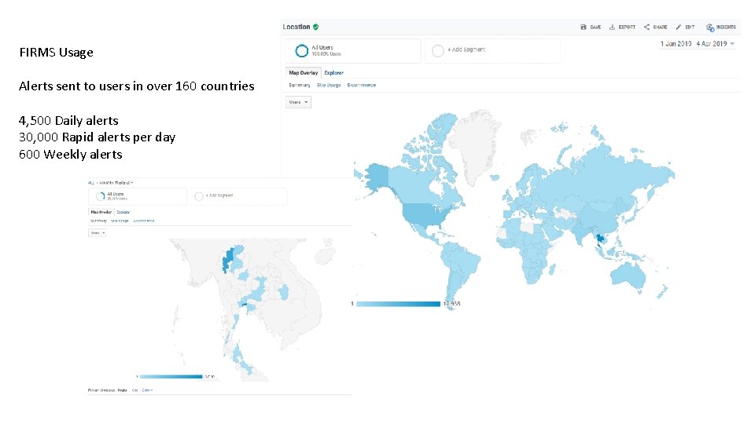This screenshot has height=424, width=755.
Task: Open the E-commerce link in world report
Action: [x=362, y=85]
